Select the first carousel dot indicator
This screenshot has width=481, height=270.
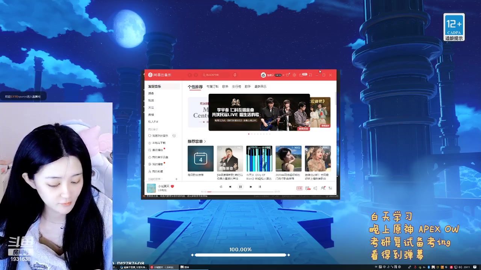tap(249, 134)
